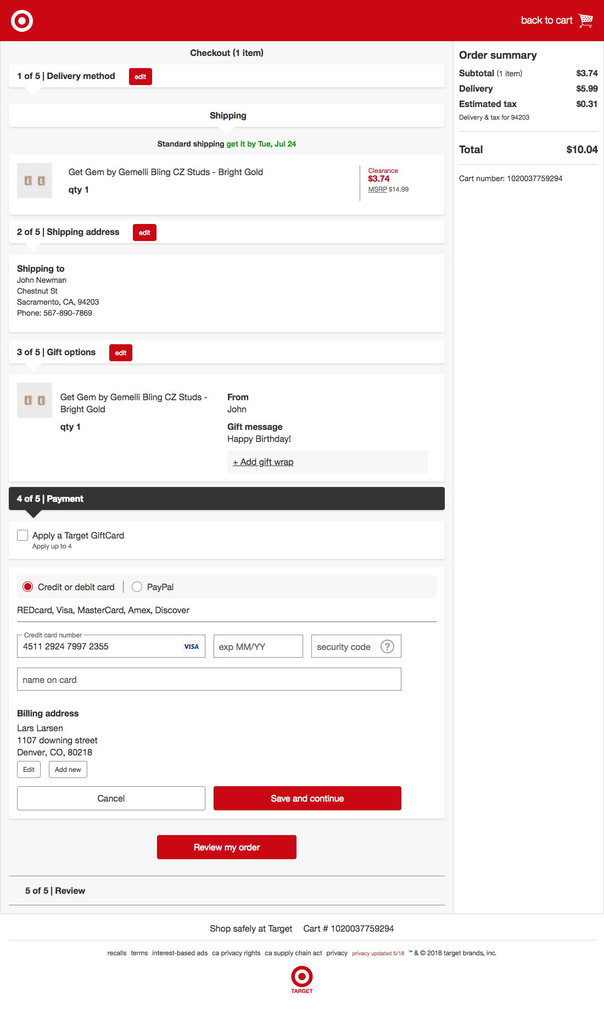Click the Happy Birthday! gift message text
This screenshot has width=604, height=1025.
point(259,439)
